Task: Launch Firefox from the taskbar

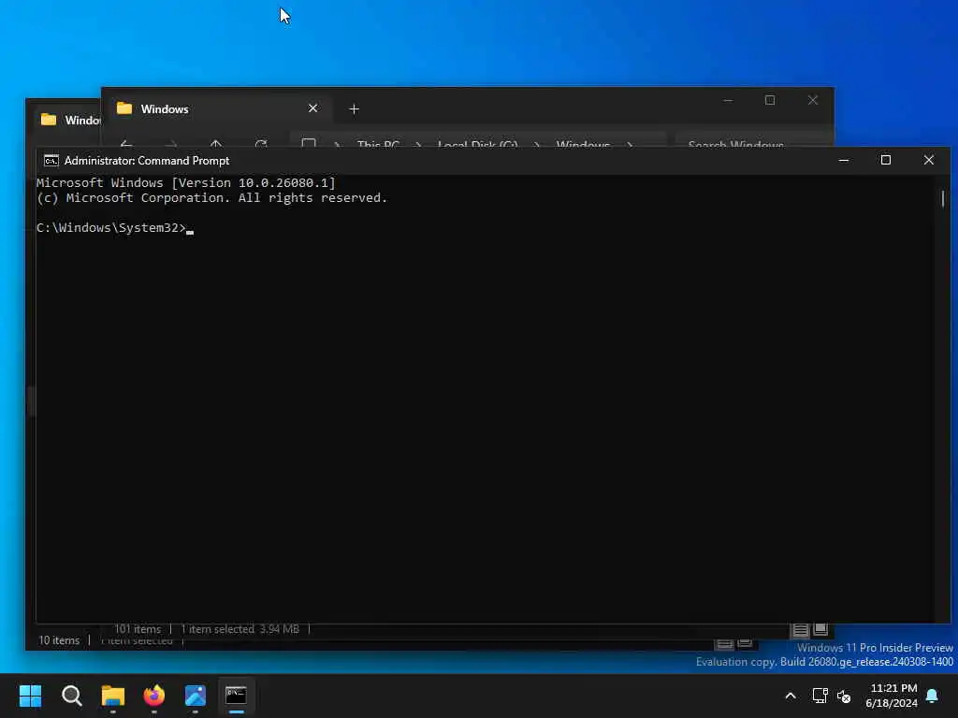Action: [154, 696]
